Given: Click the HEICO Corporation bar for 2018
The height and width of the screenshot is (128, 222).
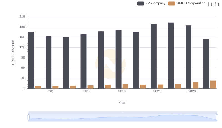Looking at the screenshot, I should coord(108,87).
